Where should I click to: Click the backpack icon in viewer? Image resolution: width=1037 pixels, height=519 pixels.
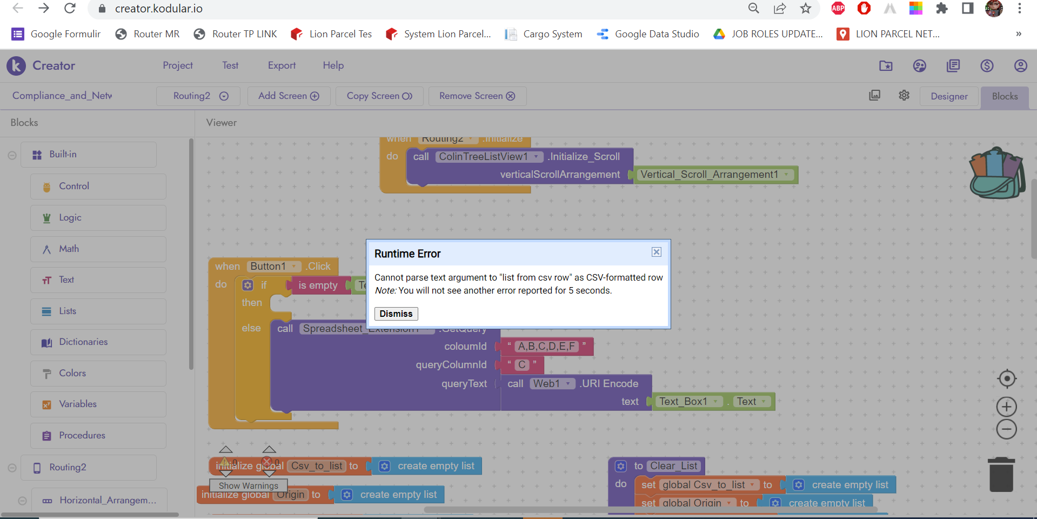pos(997,174)
